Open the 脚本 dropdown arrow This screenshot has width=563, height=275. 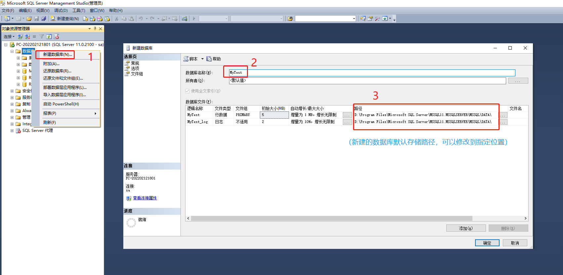(x=202, y=59)
